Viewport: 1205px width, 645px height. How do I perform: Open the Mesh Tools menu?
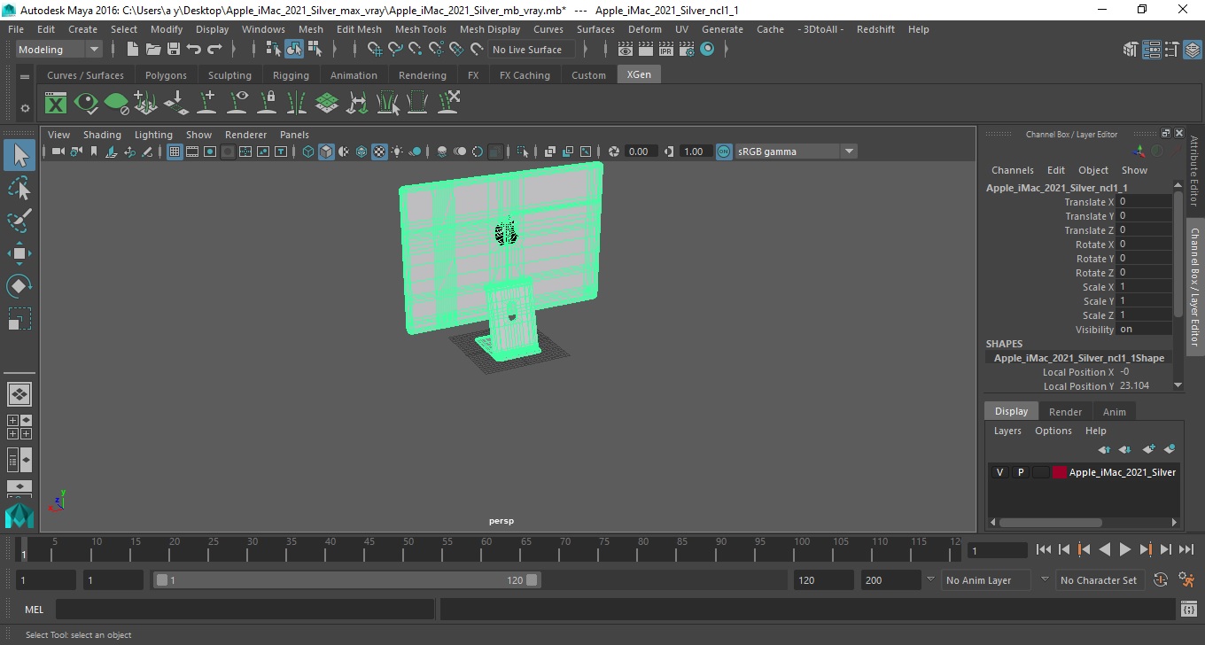tap(420, 29)
